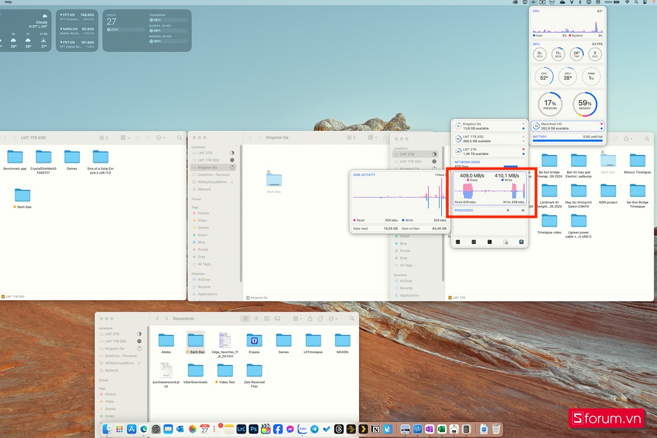Open the Trash in the Dock
Image resolution: width=657 pixels, height=438 pixels.
coord(497,429)
